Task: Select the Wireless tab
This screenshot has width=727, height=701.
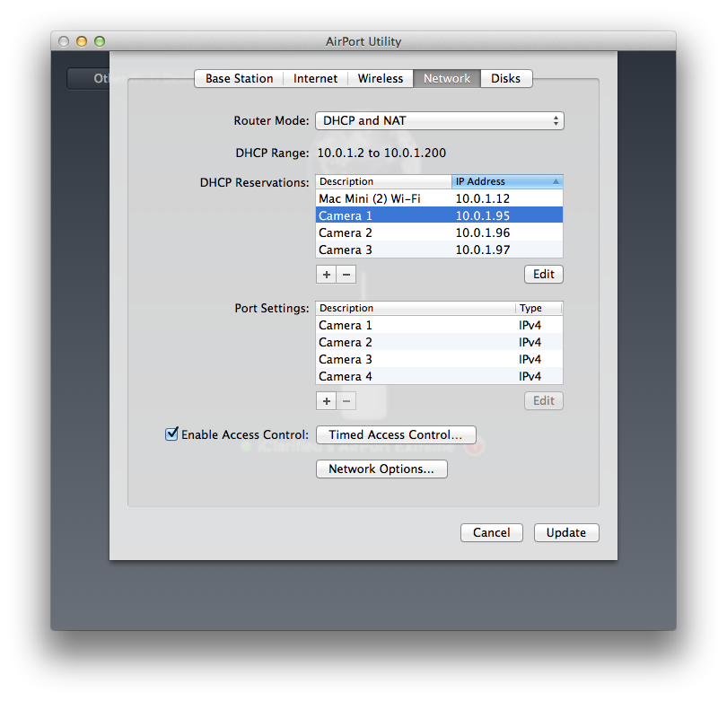Action: [x=381, y=78]
